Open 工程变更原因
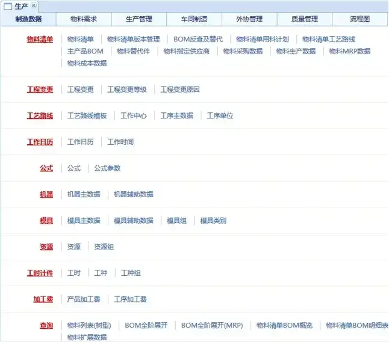Screen dimensions: 389x342 tap(180, 90)
